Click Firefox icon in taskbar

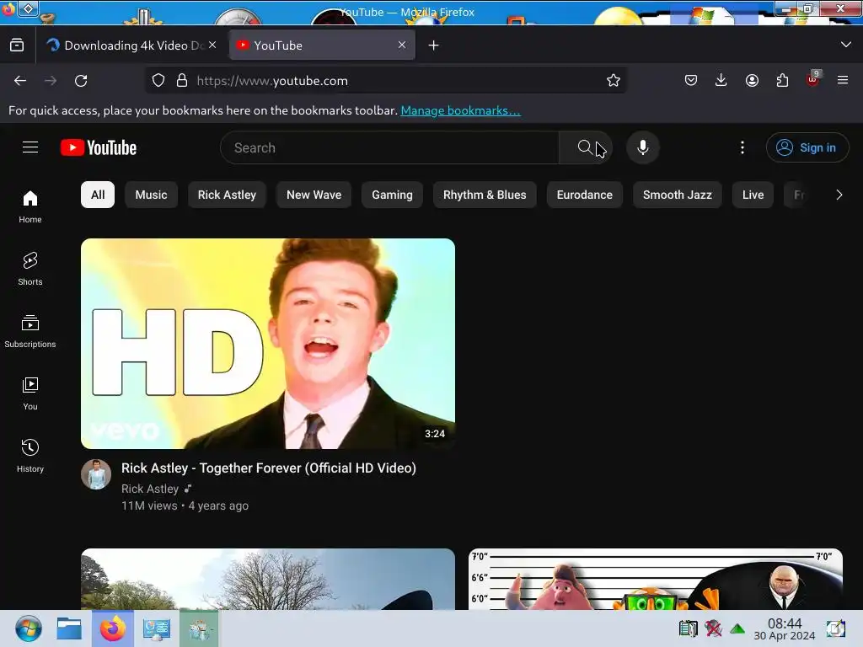pyautogui.click(x=112, y=628)
